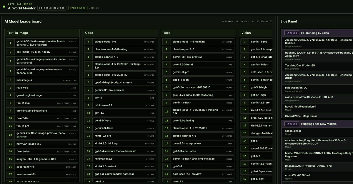Click the AI WORLD MONITOR header button

[x=52, y=8]
